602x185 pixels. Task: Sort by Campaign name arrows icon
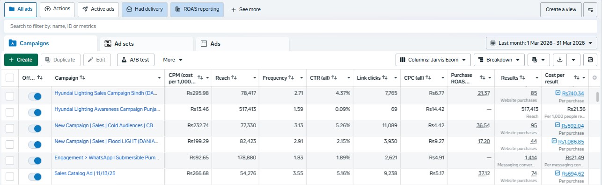(82, 77)
